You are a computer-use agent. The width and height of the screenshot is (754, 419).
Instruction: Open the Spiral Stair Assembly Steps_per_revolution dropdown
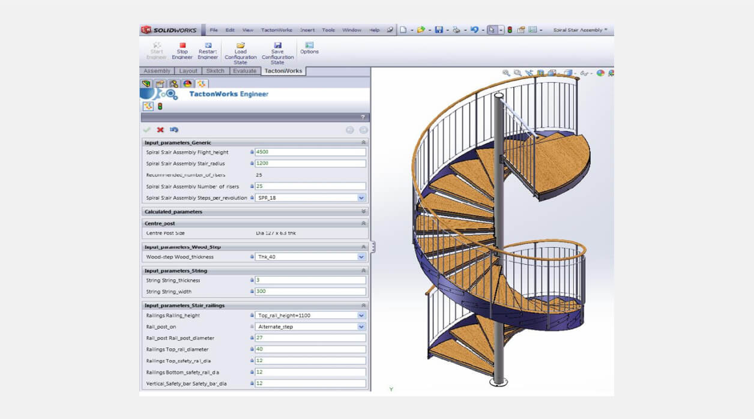coord(361,197)
